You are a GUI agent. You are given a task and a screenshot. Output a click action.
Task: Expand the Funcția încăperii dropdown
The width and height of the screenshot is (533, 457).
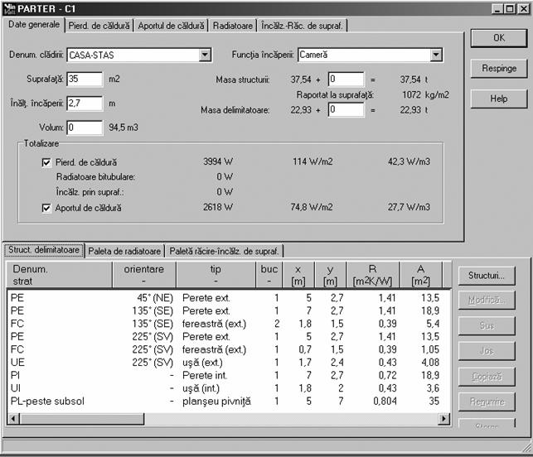coord(436,55)
